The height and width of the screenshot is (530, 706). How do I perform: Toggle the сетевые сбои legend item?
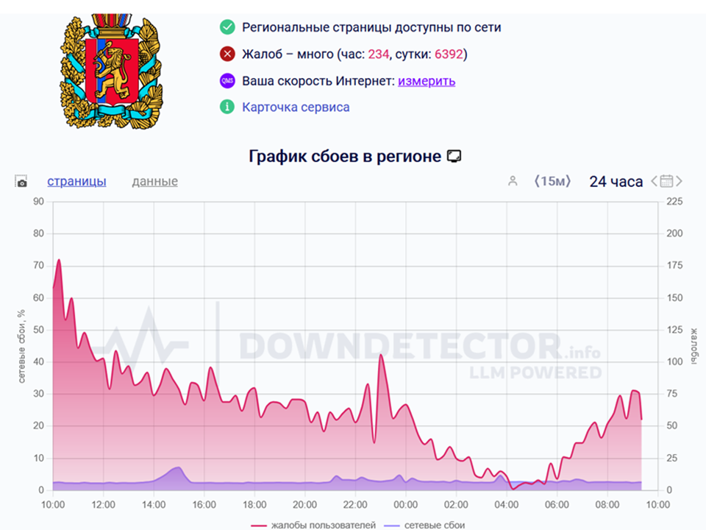coord(424,525)
